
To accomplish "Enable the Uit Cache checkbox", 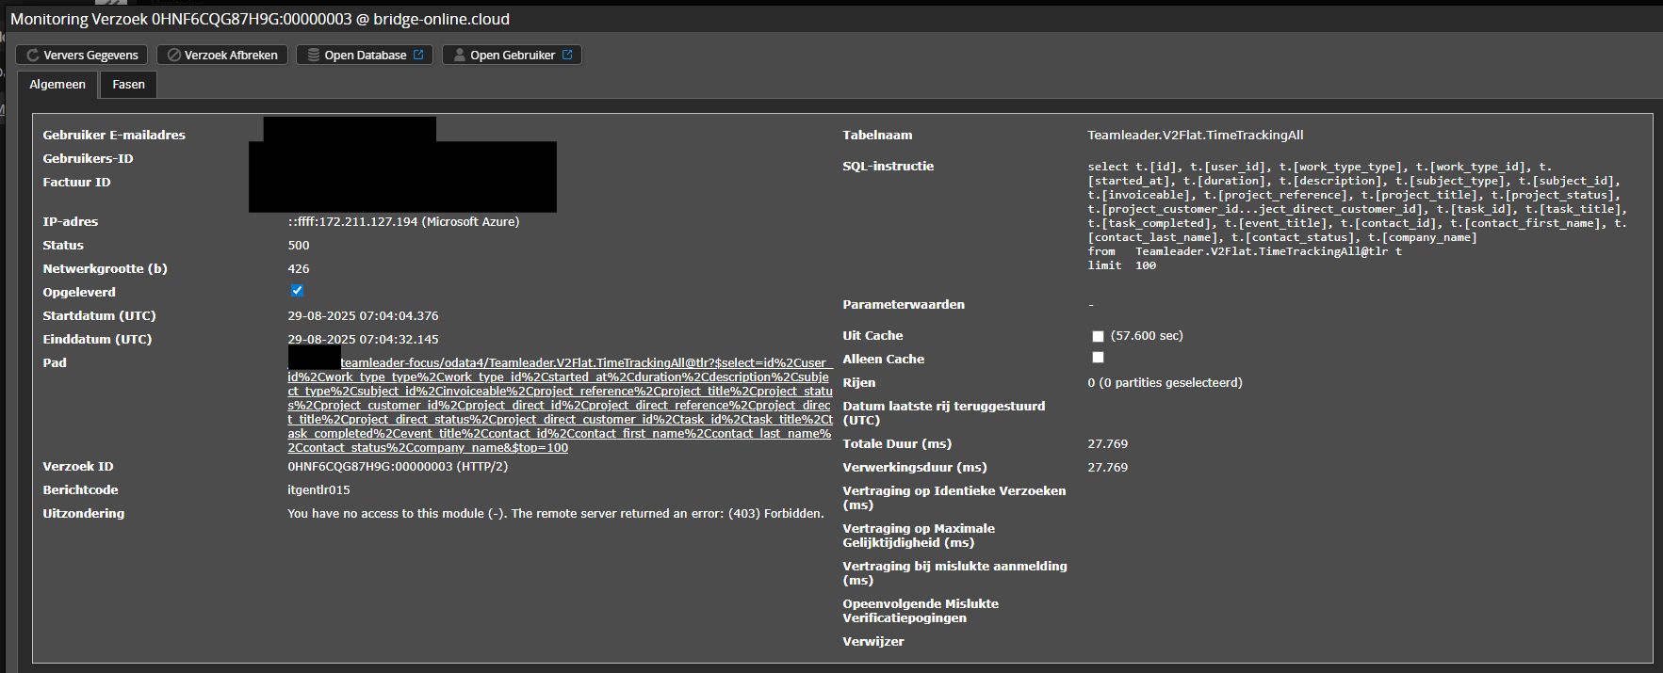I will 1098,336.
